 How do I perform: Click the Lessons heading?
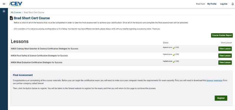(20, 41)
